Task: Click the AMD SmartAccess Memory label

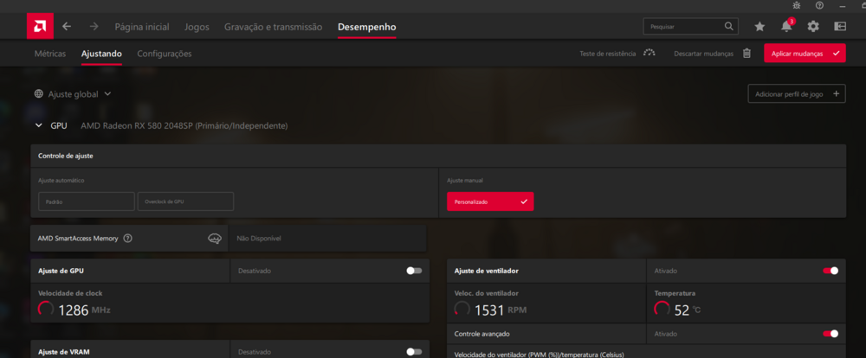Action: click(78, 239)
